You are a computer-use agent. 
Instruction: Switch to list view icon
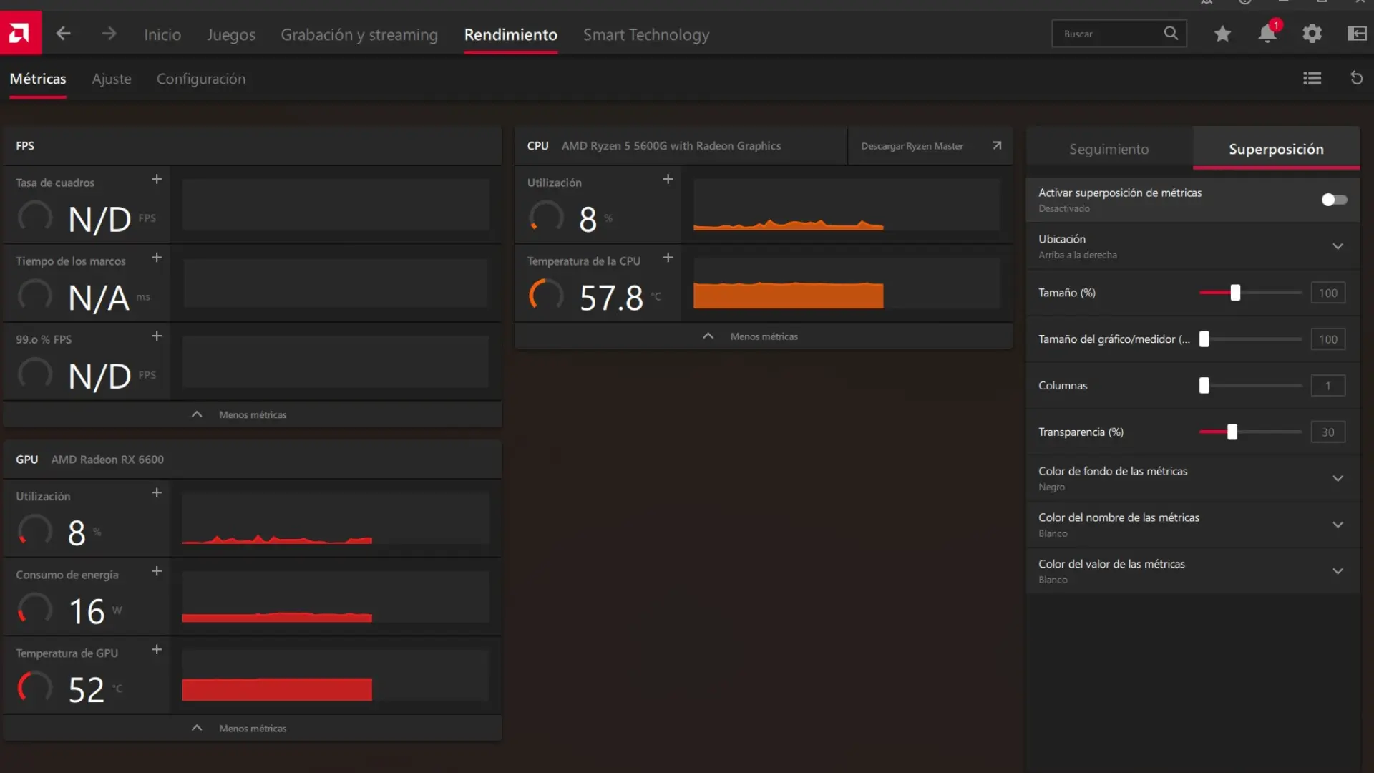pos(1312,79)
